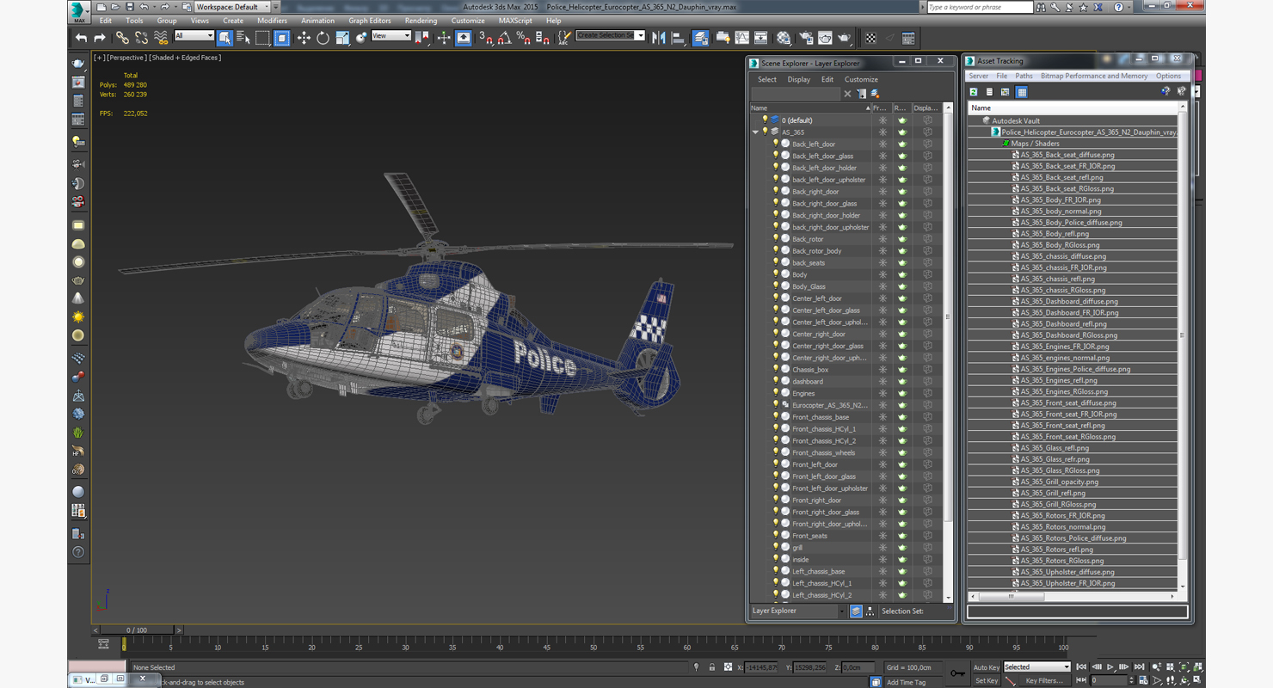Toggle visibility bulb of 0 (default) layer

(x=765, y=120)
